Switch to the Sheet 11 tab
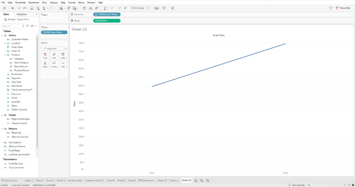355x187 pixels. pos(174,181)
